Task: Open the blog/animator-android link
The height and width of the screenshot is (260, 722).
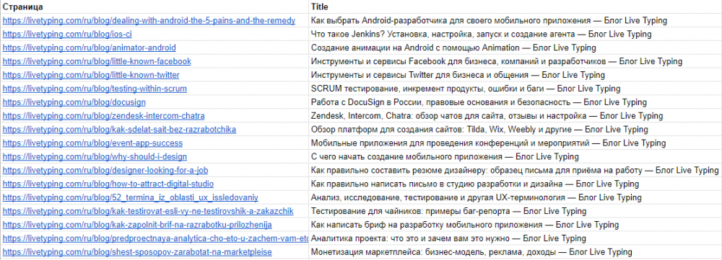Action: point(89,48)
